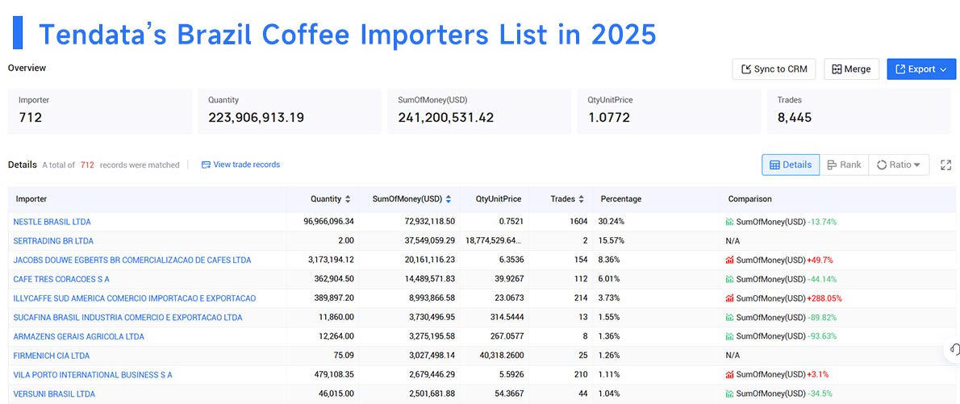Click comparison chart icon in NESTLE row
Image resolution: width=960 pixels, height=404 pixels.
pos(729,222)
